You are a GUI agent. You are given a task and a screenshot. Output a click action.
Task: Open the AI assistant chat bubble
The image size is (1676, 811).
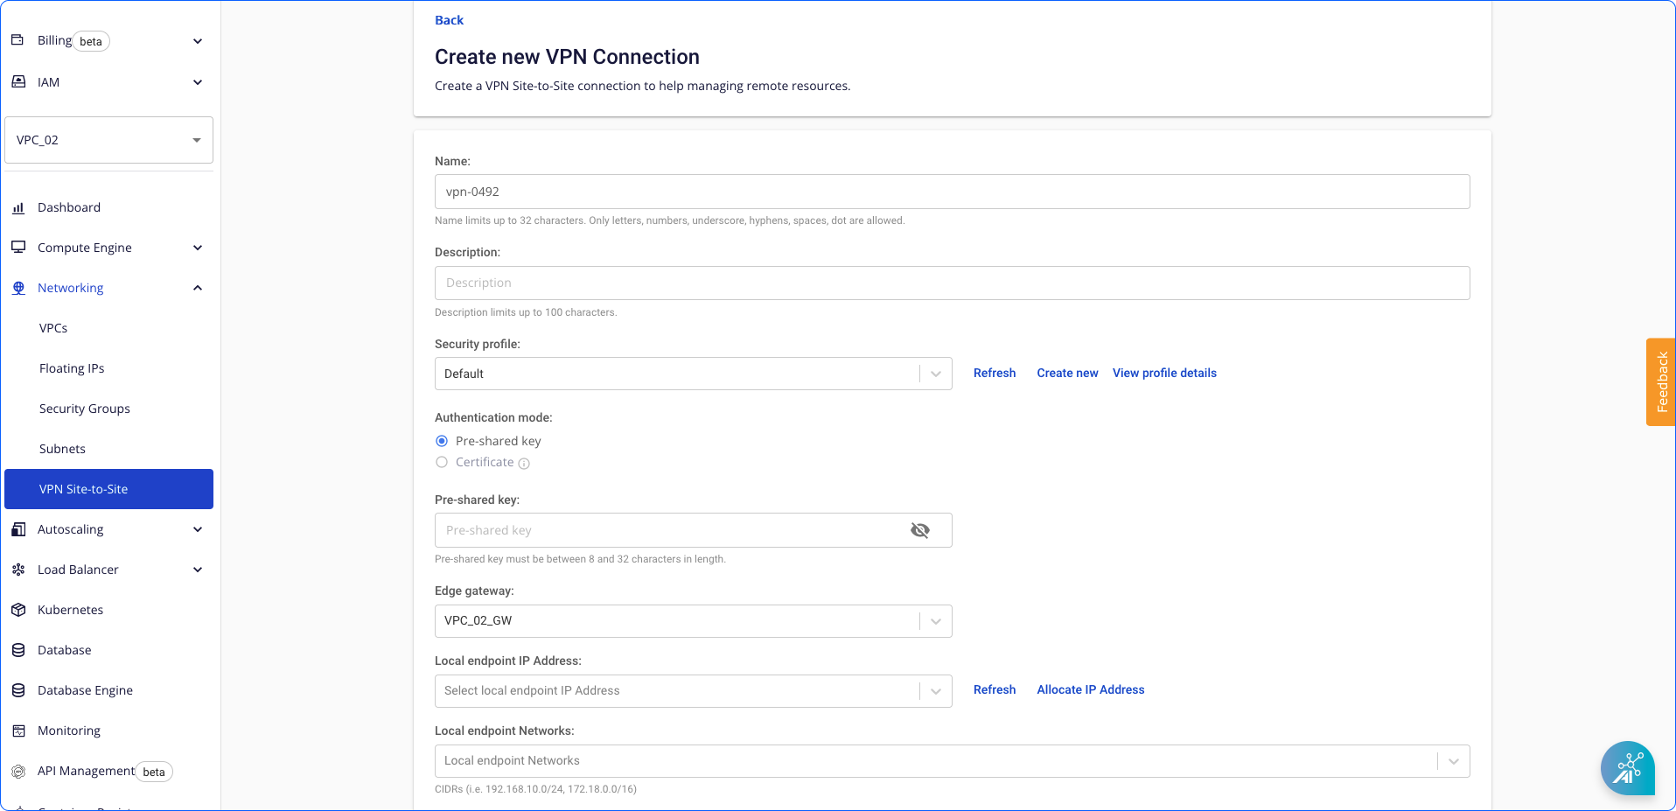(x=1627, y=768)
